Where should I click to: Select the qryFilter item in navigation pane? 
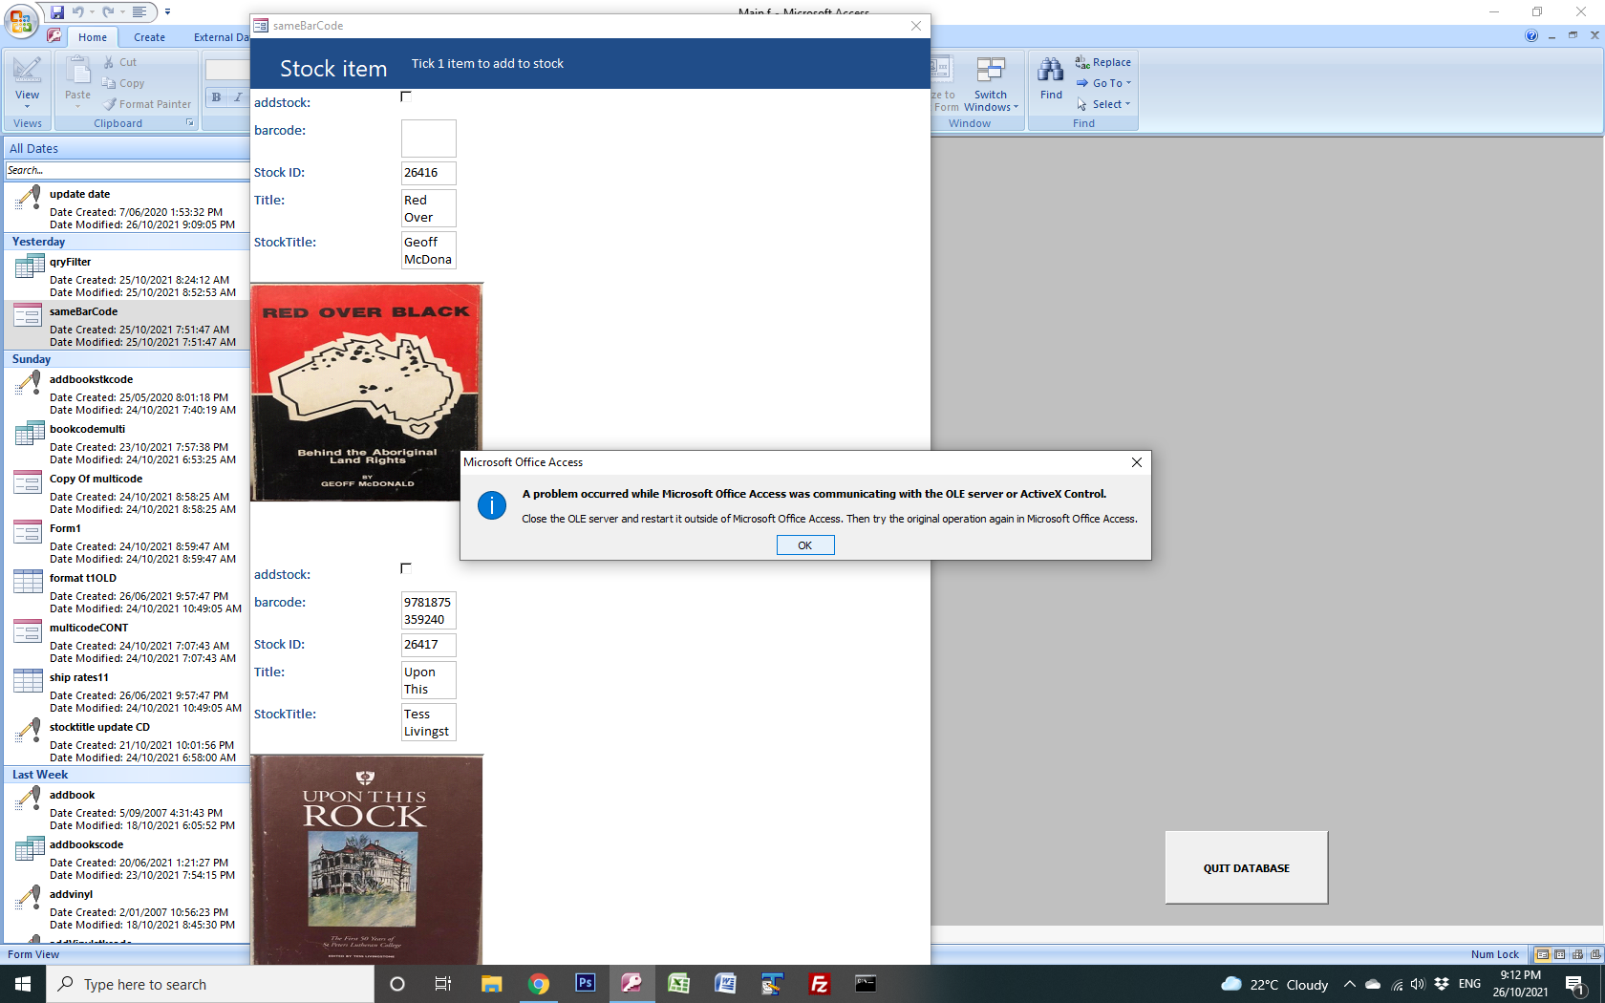(126, 275)
